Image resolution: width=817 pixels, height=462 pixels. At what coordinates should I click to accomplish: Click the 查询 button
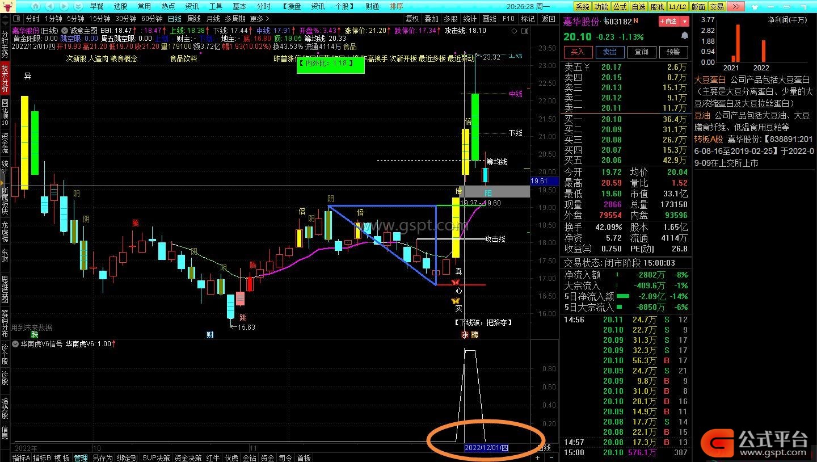point(642,52)
